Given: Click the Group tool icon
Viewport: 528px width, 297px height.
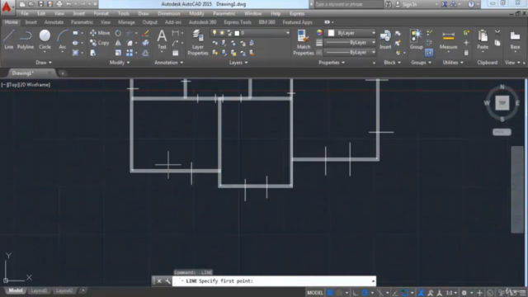Looking at the screenshot, I should (416, 40).
